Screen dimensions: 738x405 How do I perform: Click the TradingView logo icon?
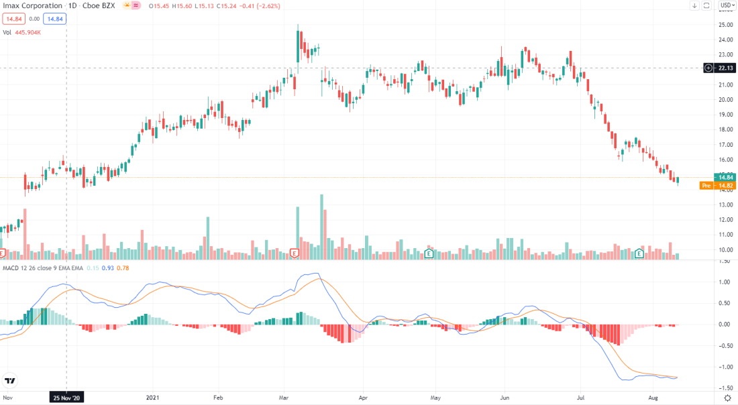9,381
